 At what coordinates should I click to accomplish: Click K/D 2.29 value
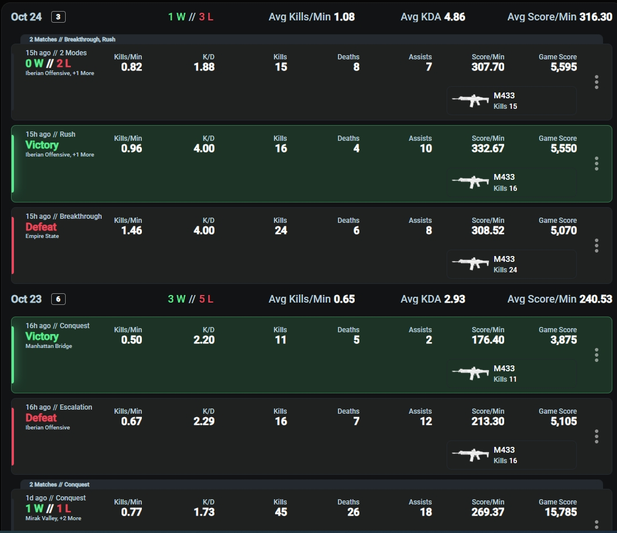point(204,422)
